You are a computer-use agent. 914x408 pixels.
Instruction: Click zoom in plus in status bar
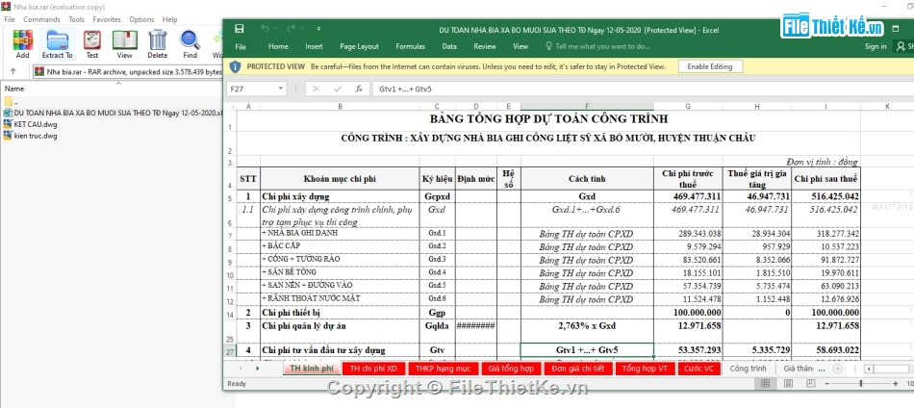896,383
